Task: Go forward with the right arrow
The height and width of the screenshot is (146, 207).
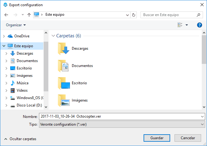Action: click(15, 15)
